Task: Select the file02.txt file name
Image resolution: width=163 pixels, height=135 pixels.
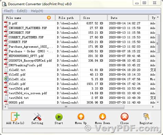Action: click(17, 70)
